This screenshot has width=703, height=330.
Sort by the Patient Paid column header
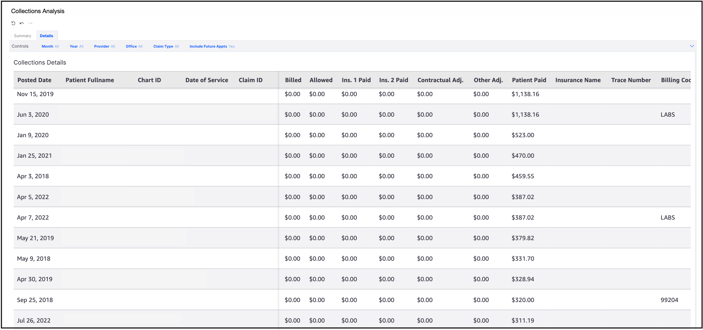tap(529, 80)
